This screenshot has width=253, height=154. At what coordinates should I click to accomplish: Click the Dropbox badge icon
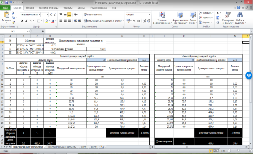[249, 75]
